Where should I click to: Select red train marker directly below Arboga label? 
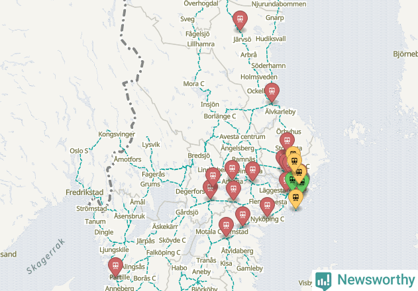(x=233, y=190)
